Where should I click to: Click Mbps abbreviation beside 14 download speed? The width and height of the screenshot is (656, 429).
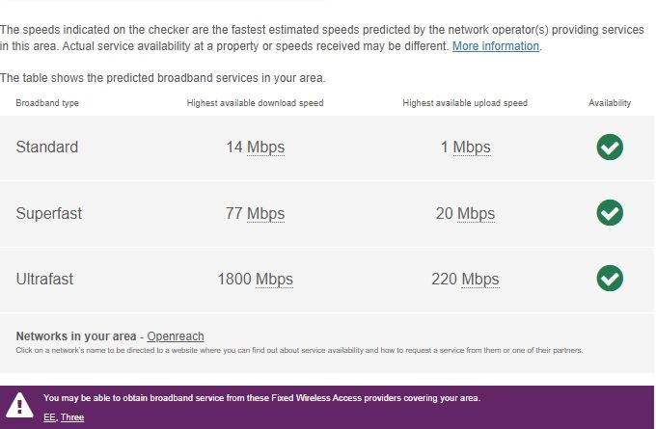[x=265, y=147]
